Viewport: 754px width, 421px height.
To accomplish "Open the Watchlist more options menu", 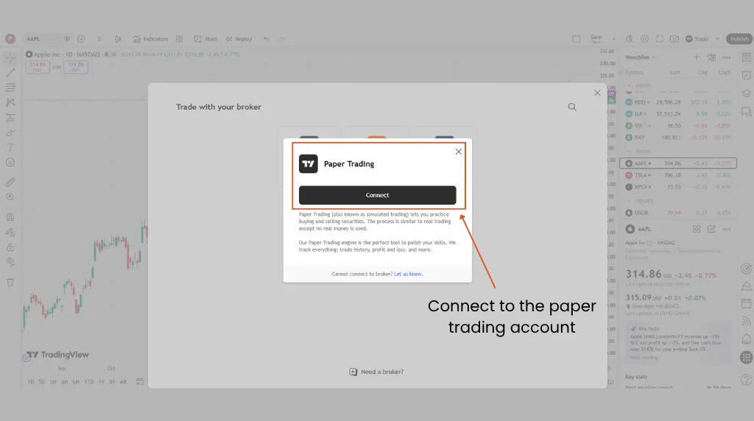I will [727, 57].
